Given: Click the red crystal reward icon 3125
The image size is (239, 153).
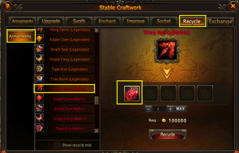Looking at the screenshot, I should (x=132, y=93).
